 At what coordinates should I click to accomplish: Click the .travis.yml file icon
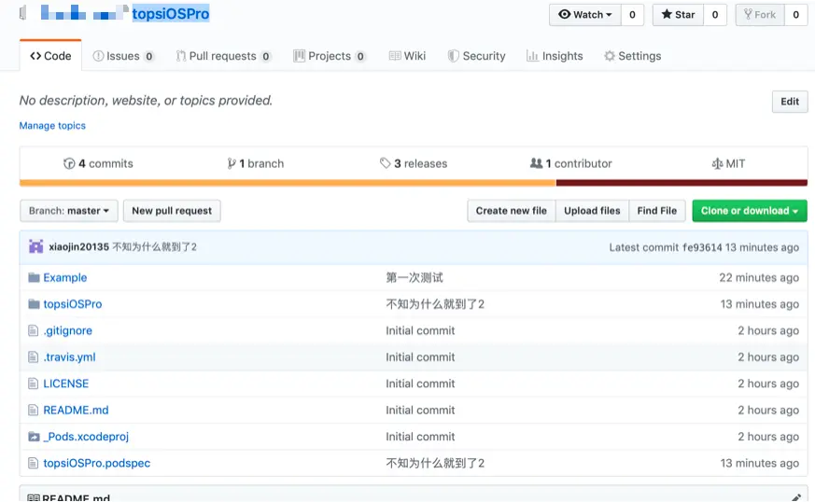34,357
